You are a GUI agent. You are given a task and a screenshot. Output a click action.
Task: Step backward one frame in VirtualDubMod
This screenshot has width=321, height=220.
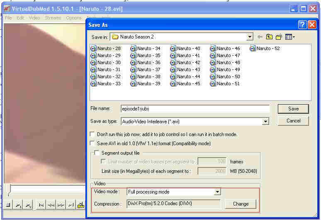tap(51, 204)
